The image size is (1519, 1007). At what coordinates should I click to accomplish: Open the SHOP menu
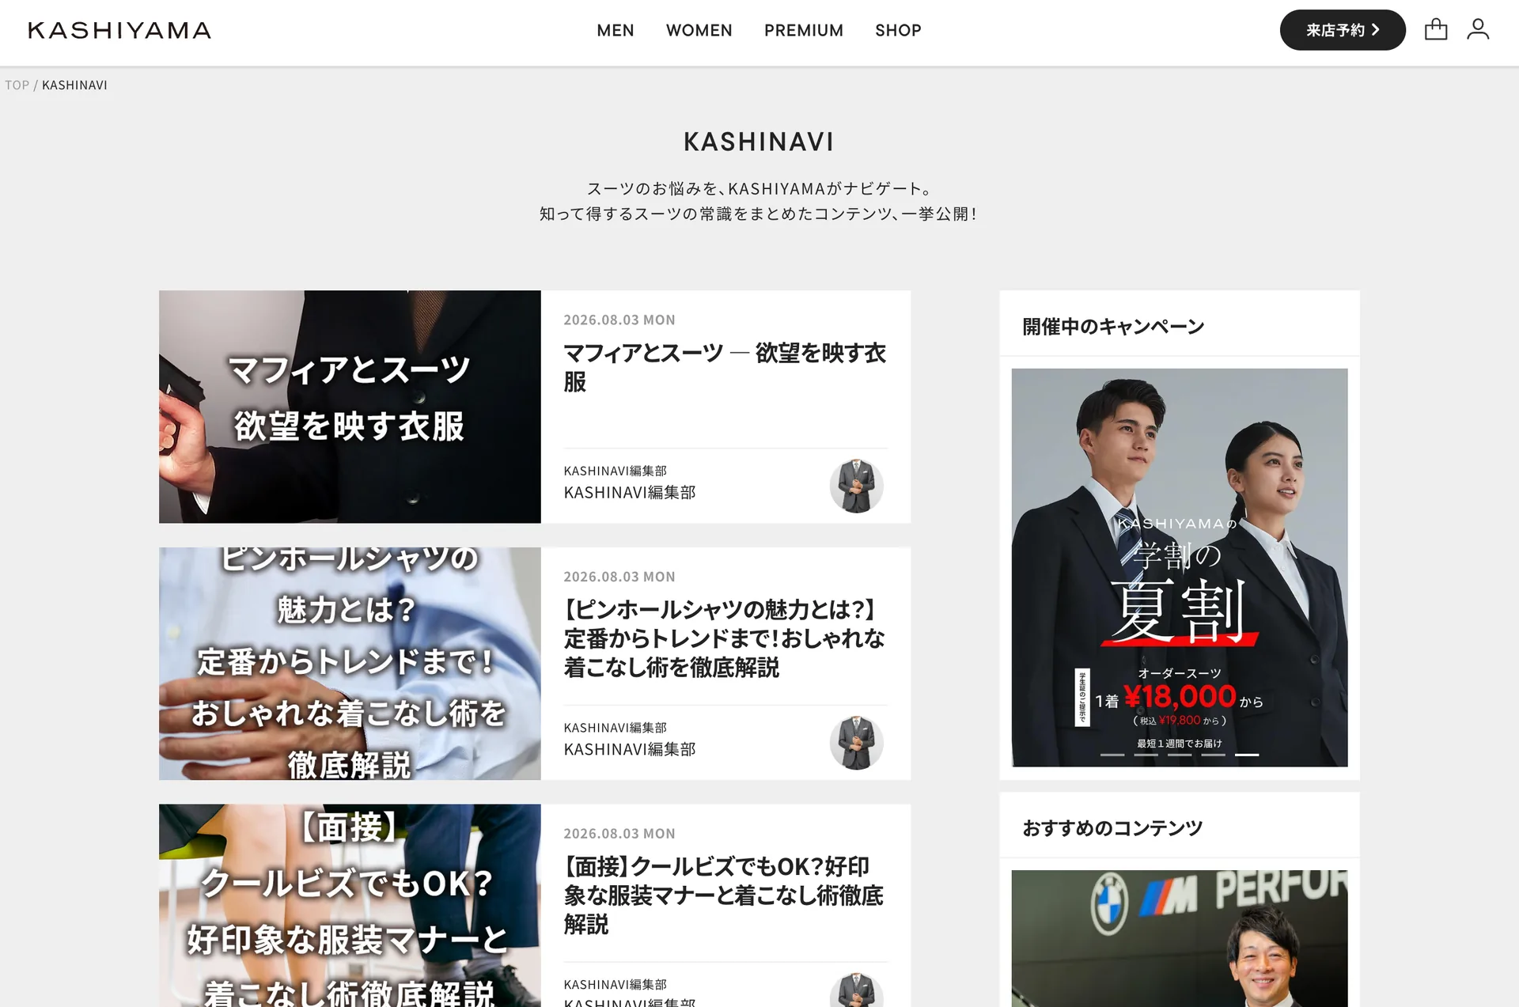[898, 30]
